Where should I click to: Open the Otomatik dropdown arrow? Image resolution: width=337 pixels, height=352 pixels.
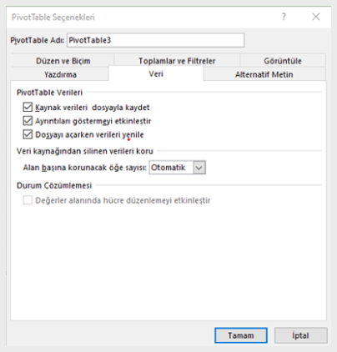(199, 168)
